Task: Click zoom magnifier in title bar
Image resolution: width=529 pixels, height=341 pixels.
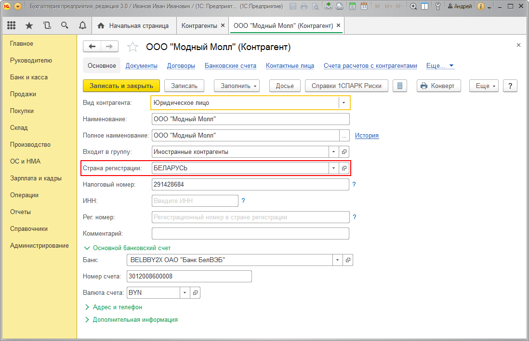Action: click(413, 6)
